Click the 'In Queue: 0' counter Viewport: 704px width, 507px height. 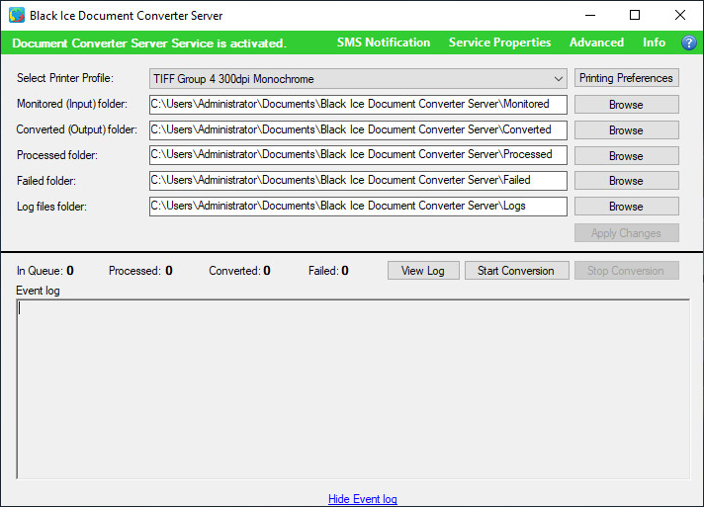44,271
